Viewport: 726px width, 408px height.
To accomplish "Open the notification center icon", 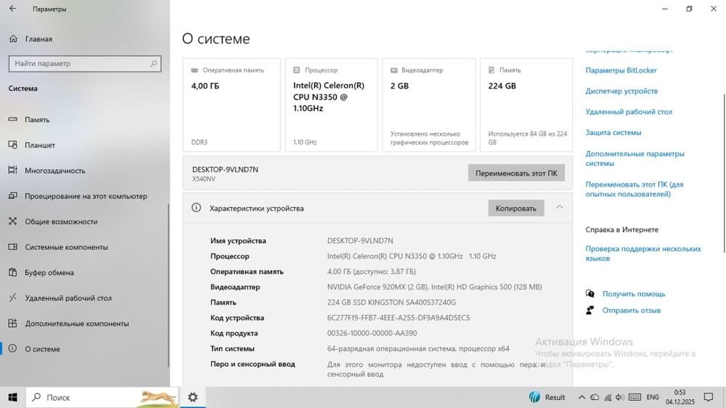I will (x=708, y=397).
